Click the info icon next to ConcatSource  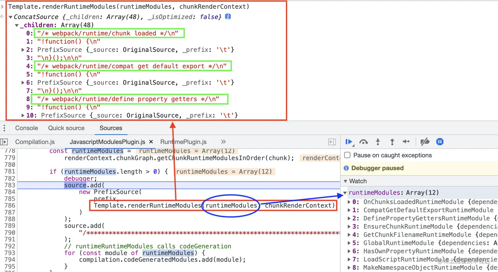[x=228, y=16]
